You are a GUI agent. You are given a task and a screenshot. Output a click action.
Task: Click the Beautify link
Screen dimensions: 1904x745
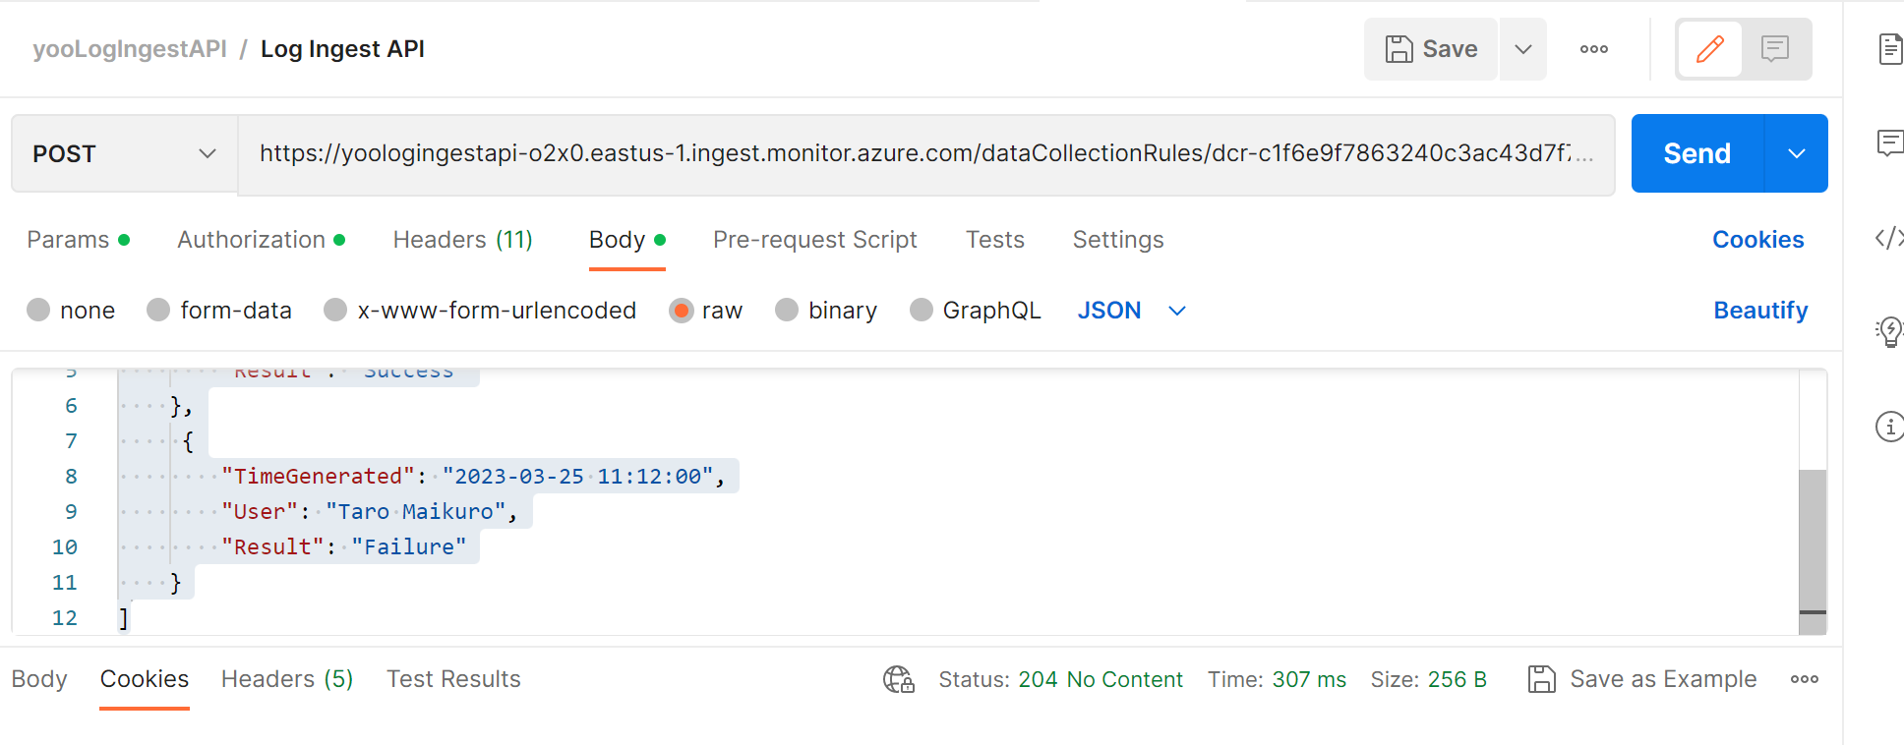point(1760,310)
